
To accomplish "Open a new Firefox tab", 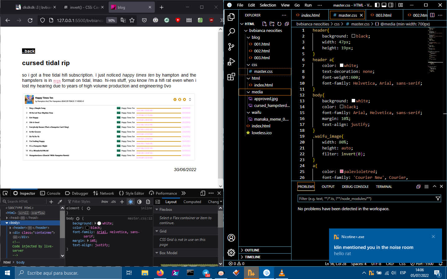I will coord(161,7).
